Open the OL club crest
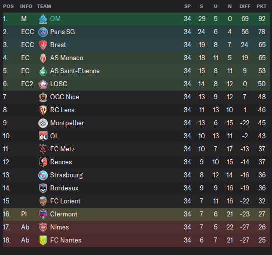 [x=43, y=136]
